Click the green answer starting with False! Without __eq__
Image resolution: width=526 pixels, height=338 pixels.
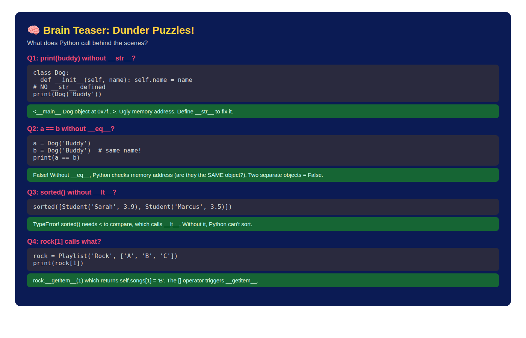click(x=263, y=175)
